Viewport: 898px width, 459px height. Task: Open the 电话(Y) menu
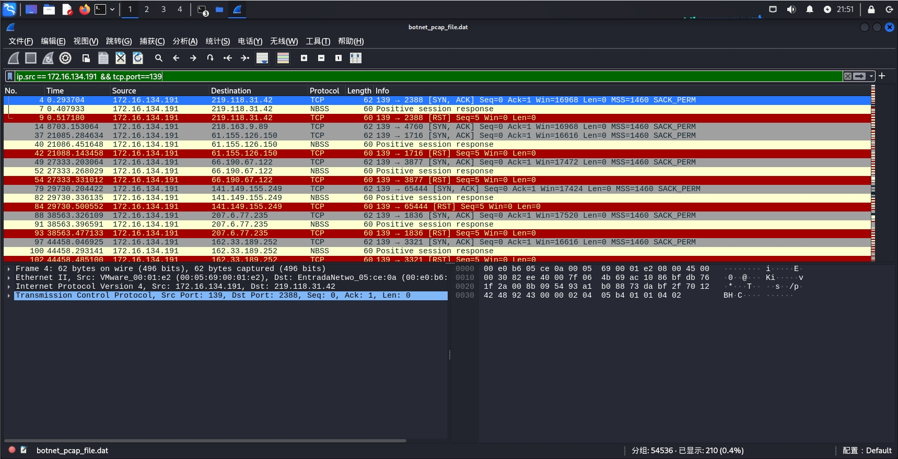[x=250, y=41]
